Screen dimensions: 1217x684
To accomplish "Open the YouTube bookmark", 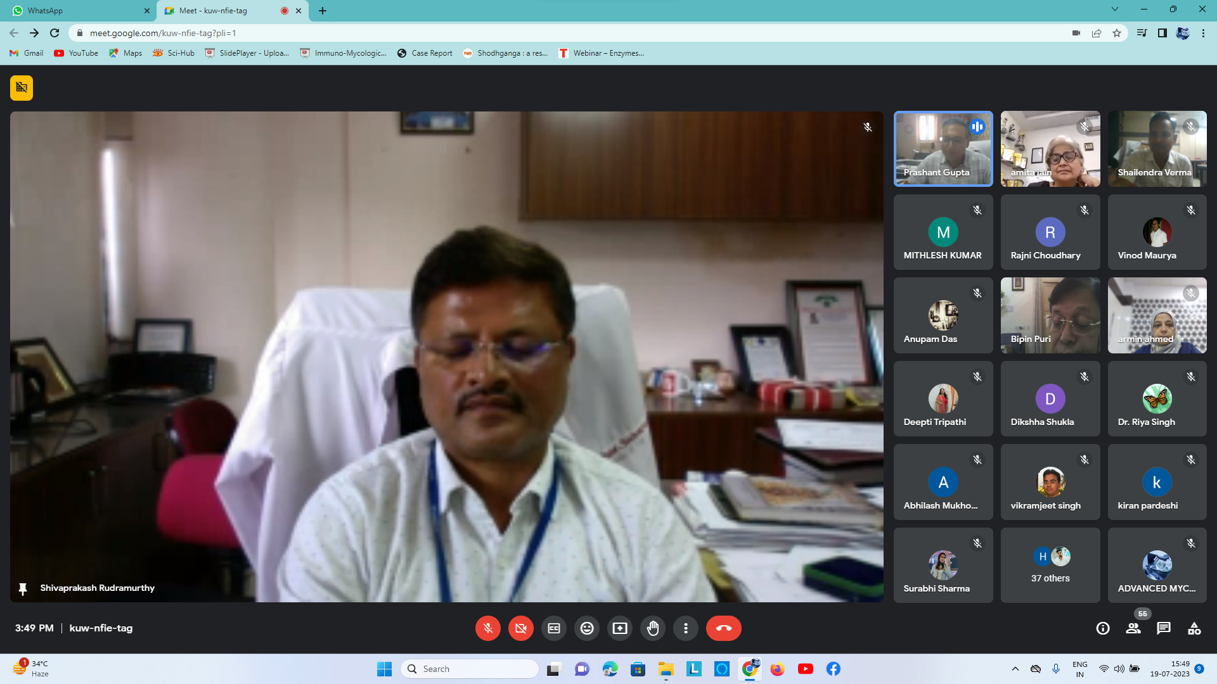I will coord(76,53).
